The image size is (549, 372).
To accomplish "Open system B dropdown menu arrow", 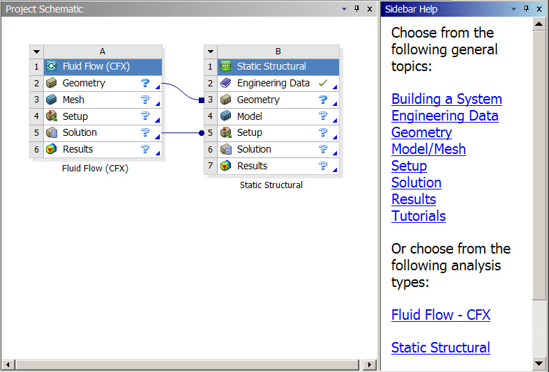I will point(211,52).
